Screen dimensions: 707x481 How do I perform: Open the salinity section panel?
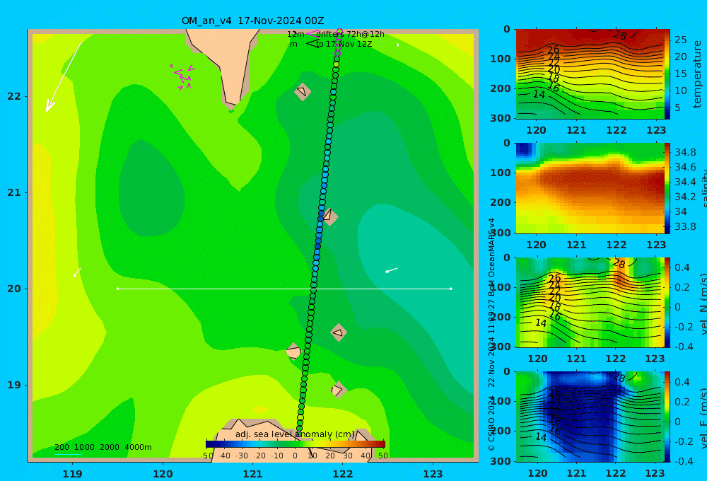coord(590,188)
